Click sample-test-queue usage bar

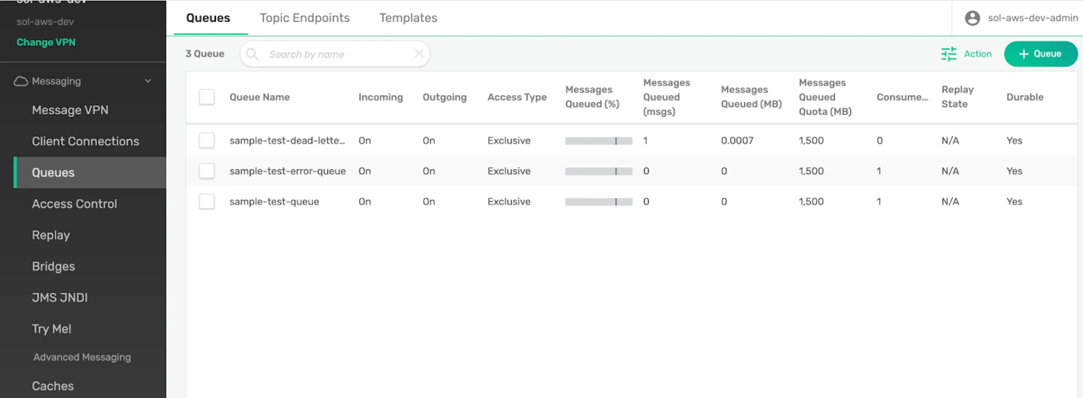598,202
